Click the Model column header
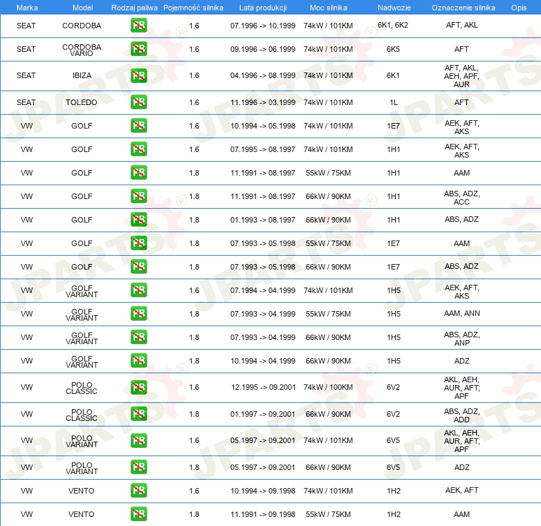 coord(82,8)
